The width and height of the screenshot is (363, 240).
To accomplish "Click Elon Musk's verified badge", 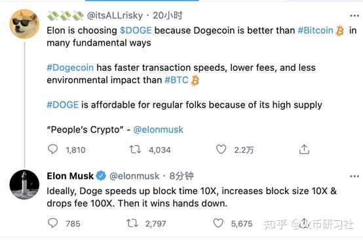I will [x=101, y=176].
